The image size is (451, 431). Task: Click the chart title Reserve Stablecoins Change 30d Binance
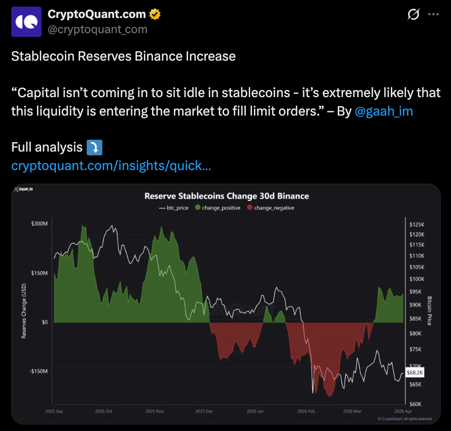[x=226, y=196]
